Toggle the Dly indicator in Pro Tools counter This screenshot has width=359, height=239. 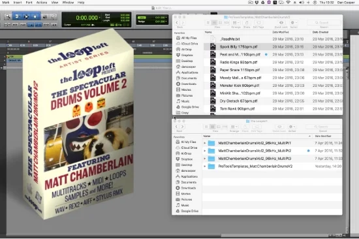click(119, 25)
